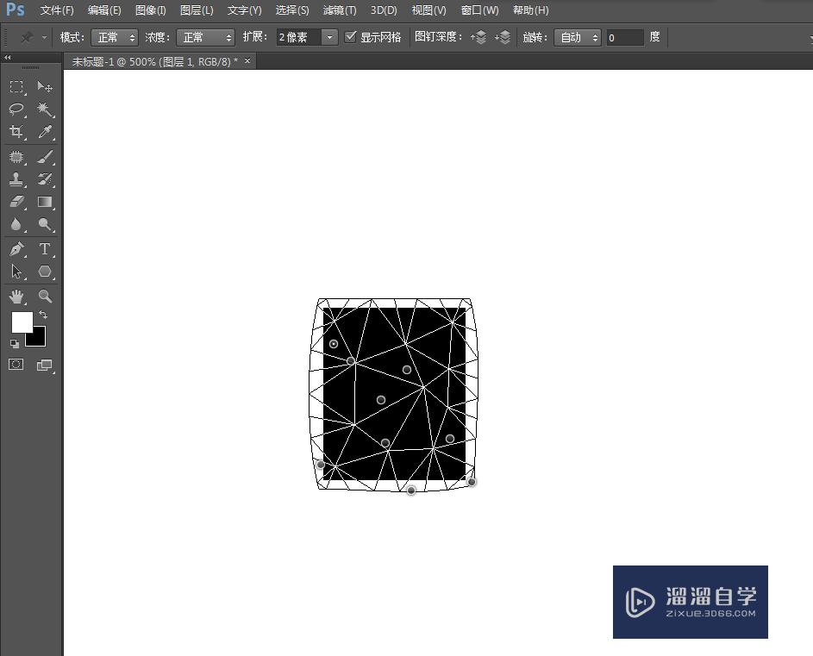The height and width of the screenshot is (656, 813).
Task: Collapse the tools panel with double arrows
Action: pos(7,58)
